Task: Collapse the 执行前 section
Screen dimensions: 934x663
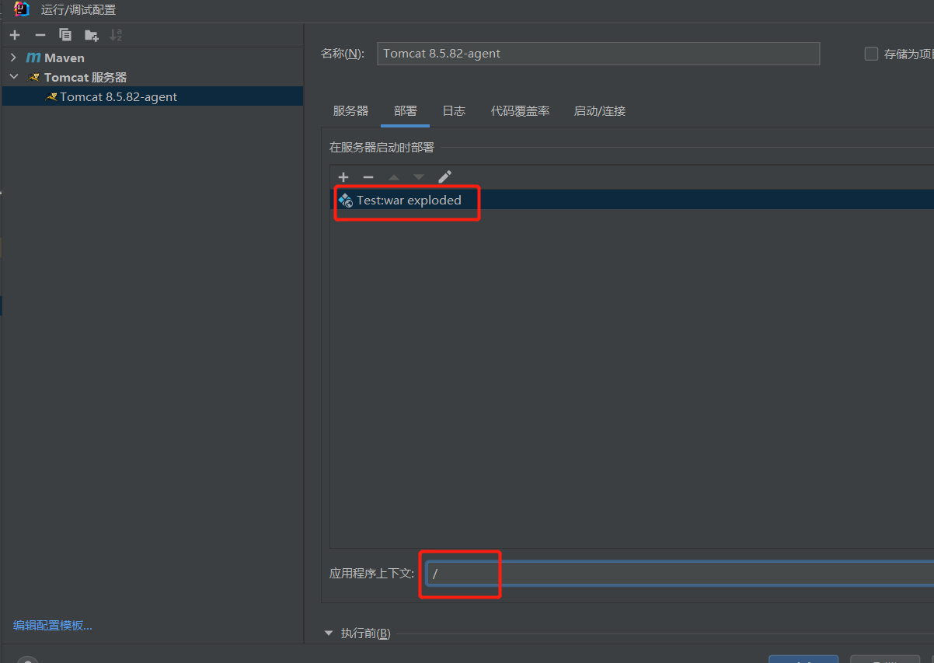Action: 329,633
